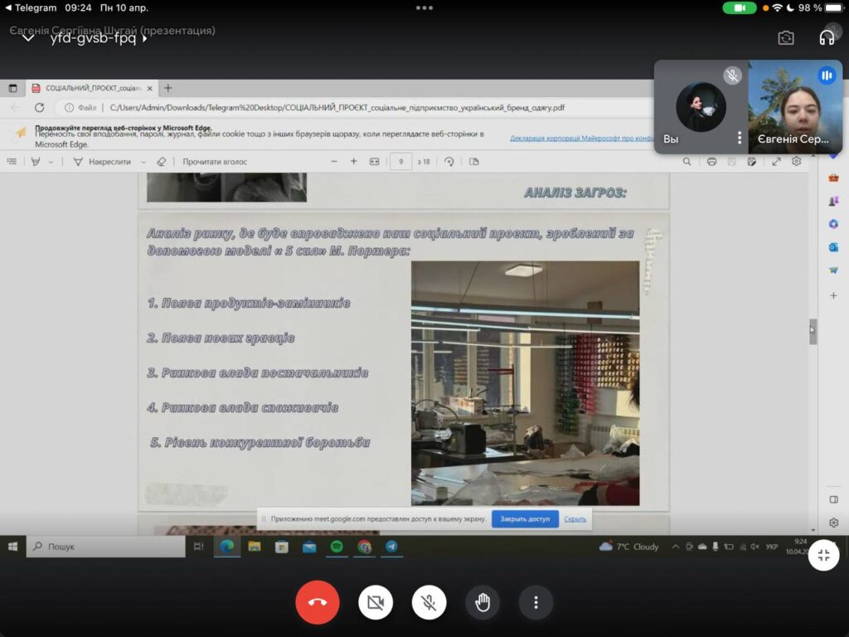Click the print icon in the PDF toolbar

point(711,162)
